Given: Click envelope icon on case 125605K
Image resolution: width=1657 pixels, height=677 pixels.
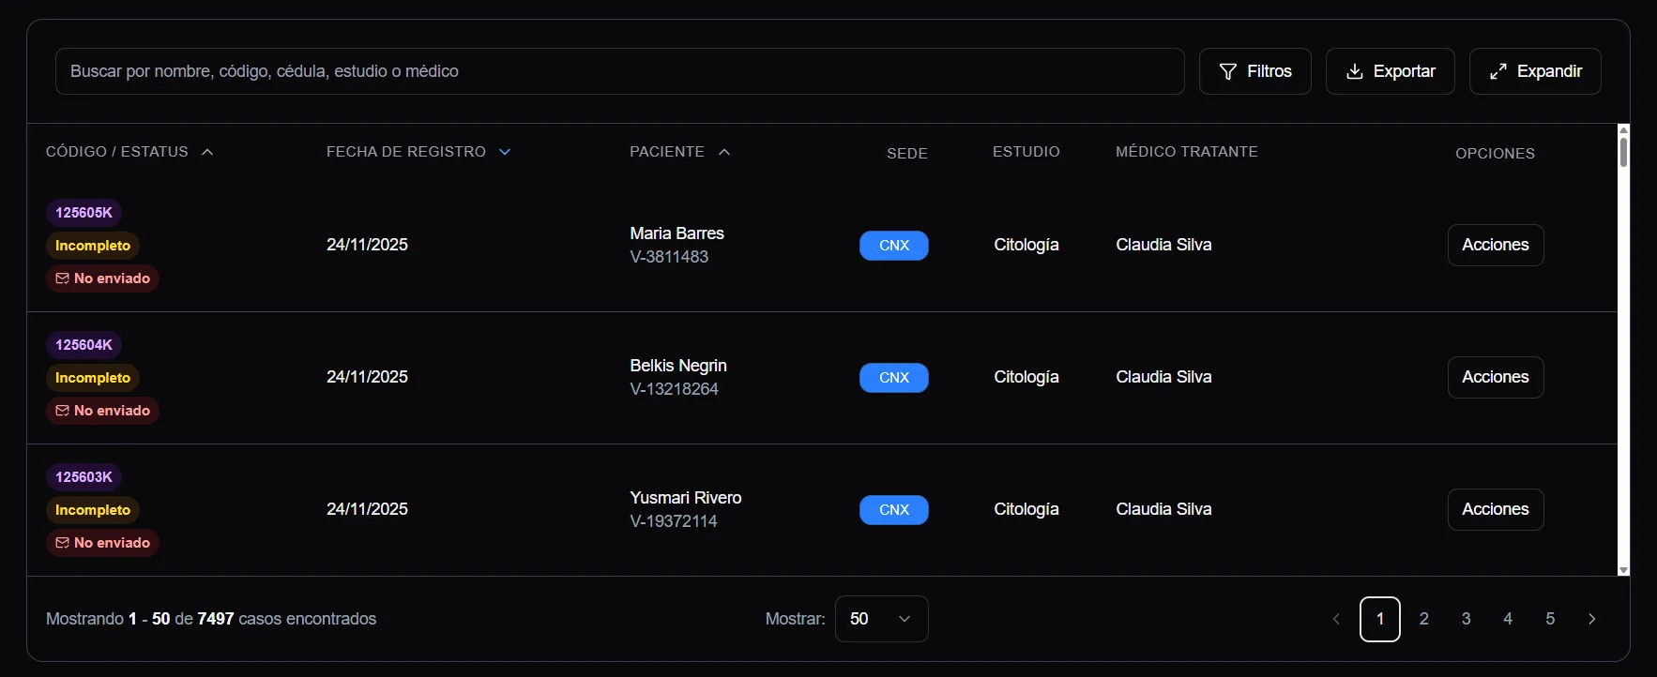Looking at the screenshot, I should (x=62, y=278).
